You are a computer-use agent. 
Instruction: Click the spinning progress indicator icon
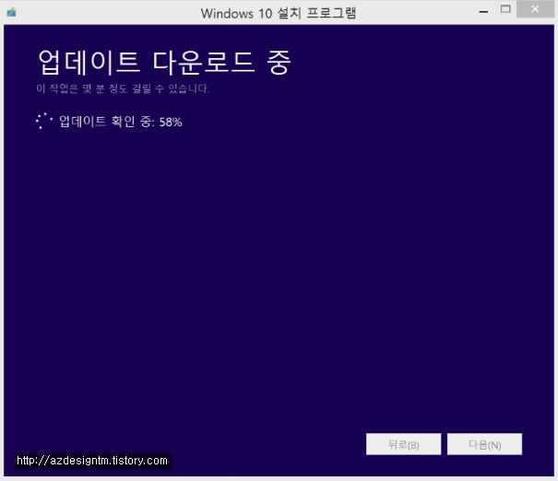44,121
